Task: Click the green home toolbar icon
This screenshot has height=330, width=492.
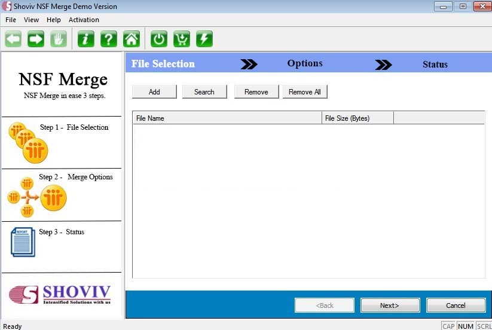Action: click(x=131, y=39)
